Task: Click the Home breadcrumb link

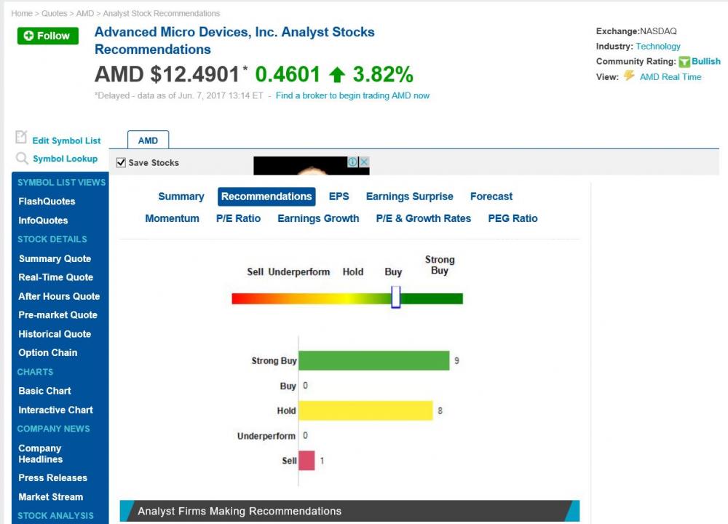Action: coord(22,13)
